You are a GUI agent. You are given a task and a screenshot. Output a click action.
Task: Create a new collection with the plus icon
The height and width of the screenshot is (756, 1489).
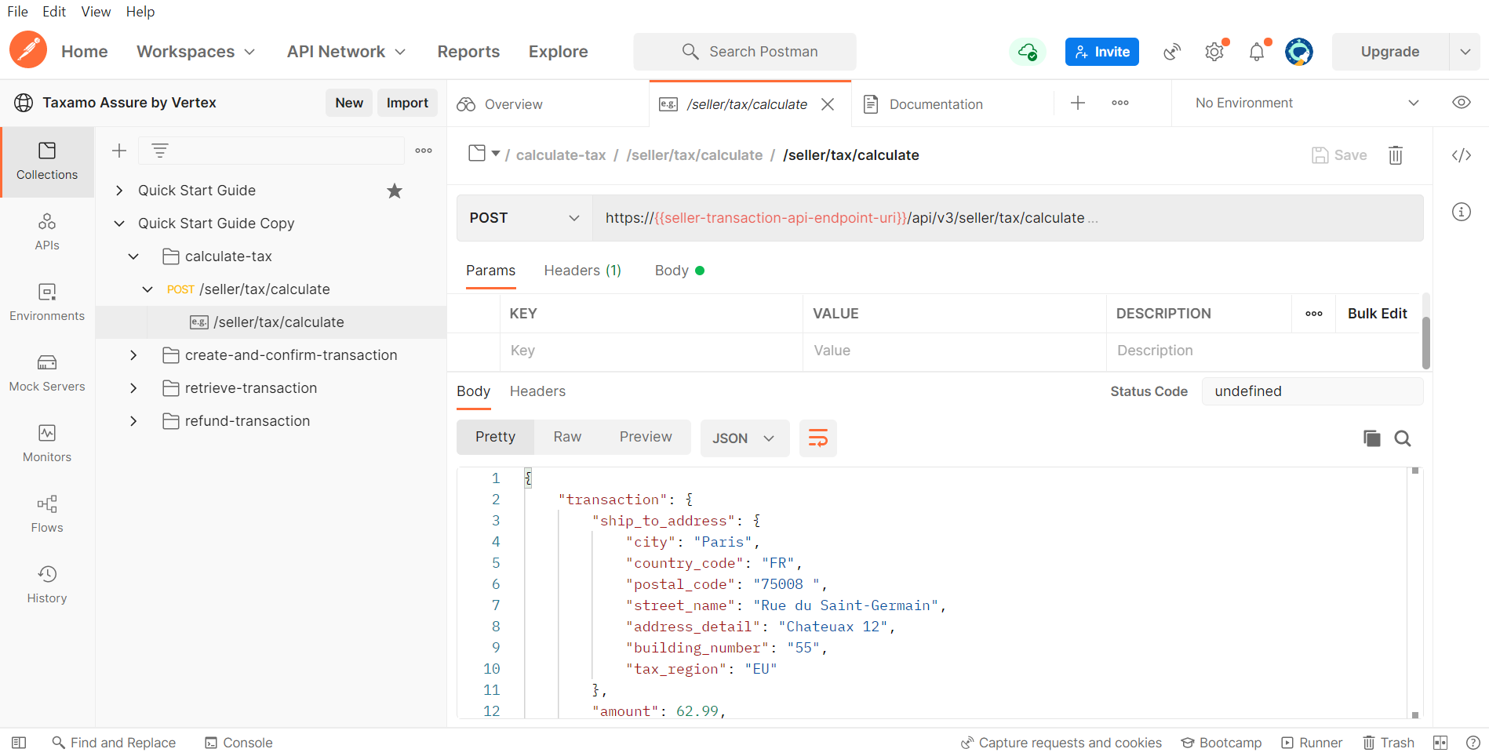(x=119, y=151)
